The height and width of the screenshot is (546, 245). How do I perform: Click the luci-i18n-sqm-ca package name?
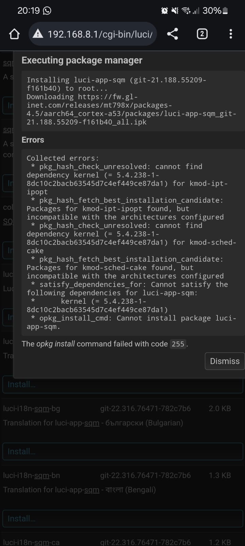point(31,542)
